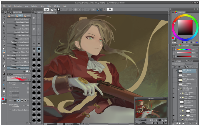Select the Eraser tool
Screen dimensions: 200x125
coord(4,63)
